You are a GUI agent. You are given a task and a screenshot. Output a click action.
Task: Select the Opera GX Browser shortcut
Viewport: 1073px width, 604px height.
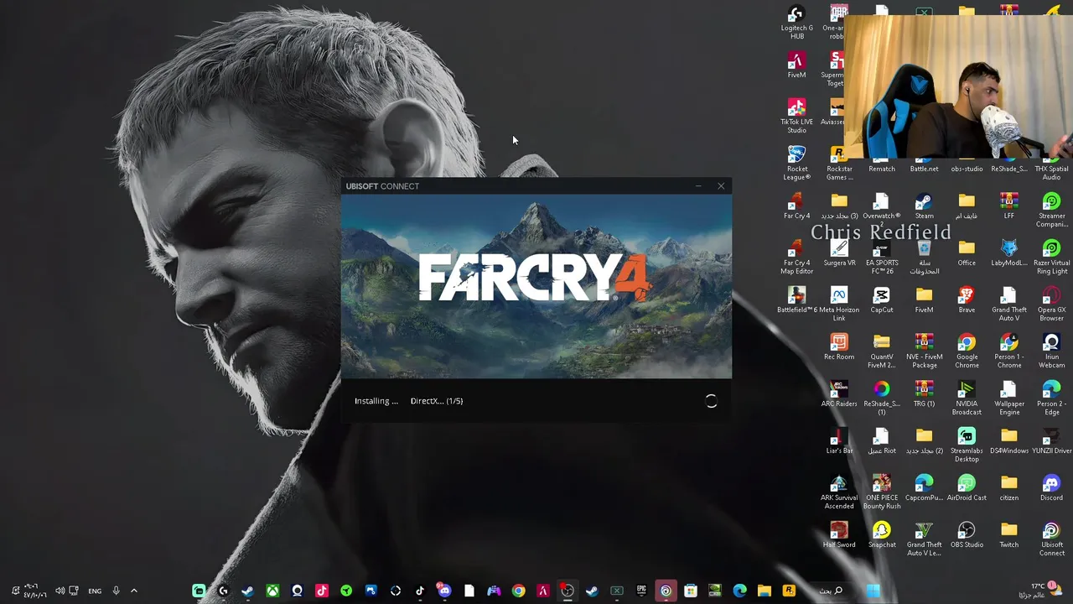point(1051,305)
